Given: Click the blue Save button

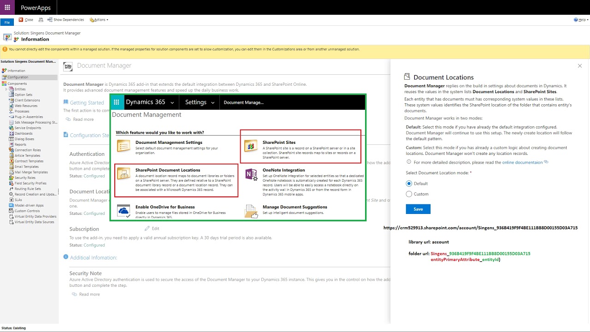Looking at the screenshot, I should (x=418, y=209).
